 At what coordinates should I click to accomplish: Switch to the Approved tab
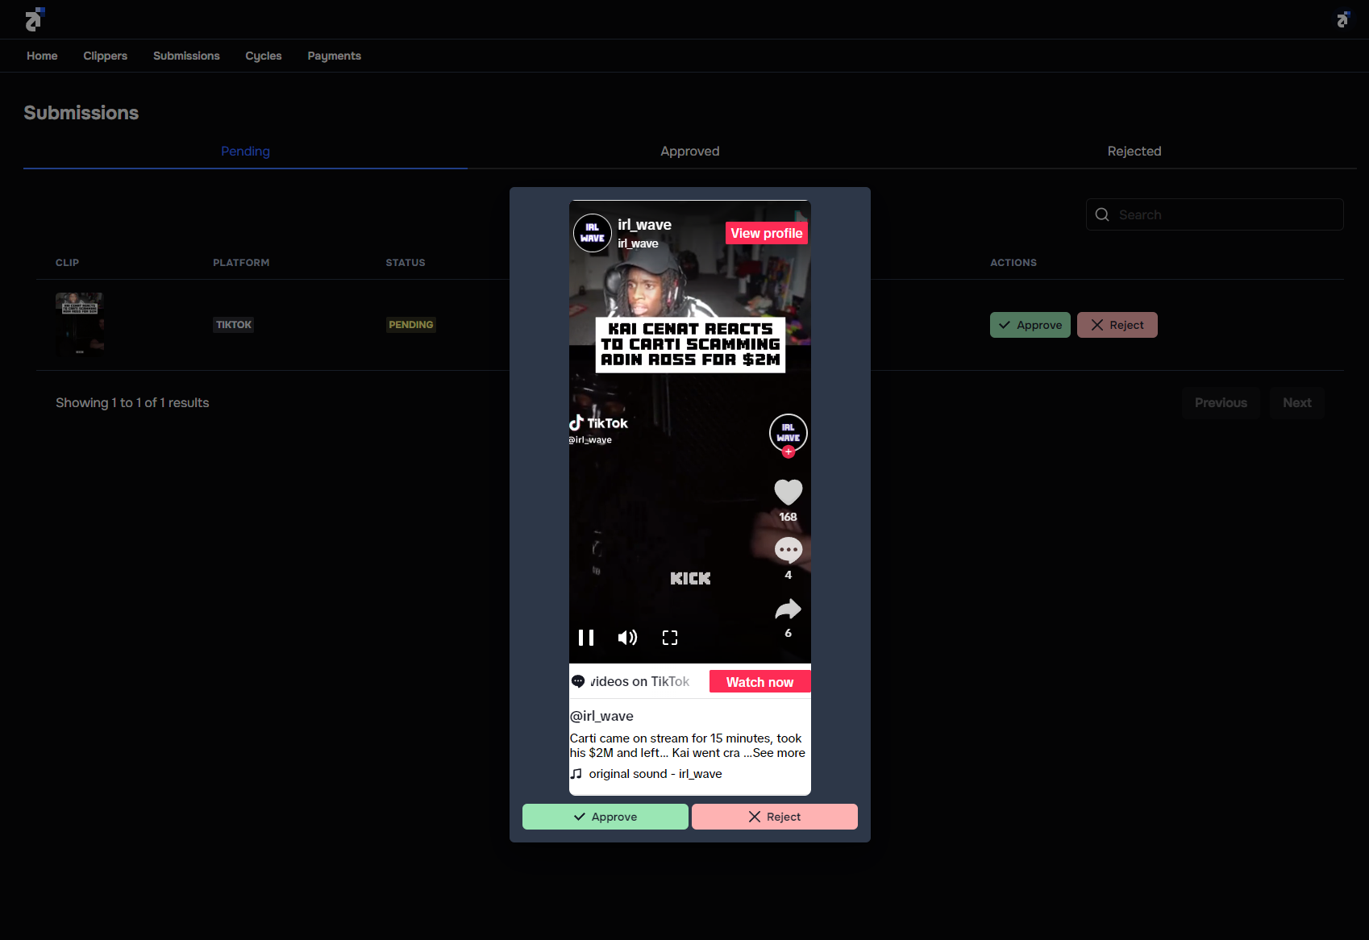point(689,151)
